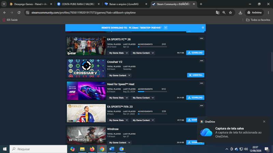Viewport: 273px width, 153px height.
Task: Click the info icon on remote download banner
Action: pyautogui.click(x=203, y=28)
